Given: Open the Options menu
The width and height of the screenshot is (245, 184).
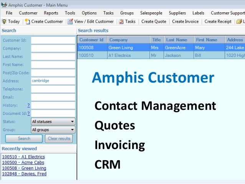Looking at the screenshot, I should tap(89, 13).
